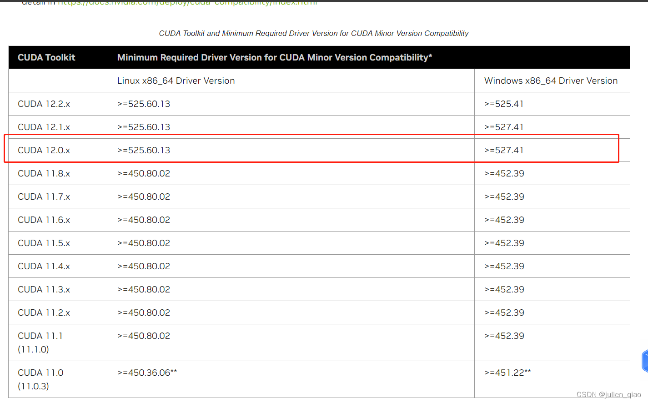Select the Windows driver value in the CUDA 11.1 row
The image size is (648, 403).
[x=504, y=336]
